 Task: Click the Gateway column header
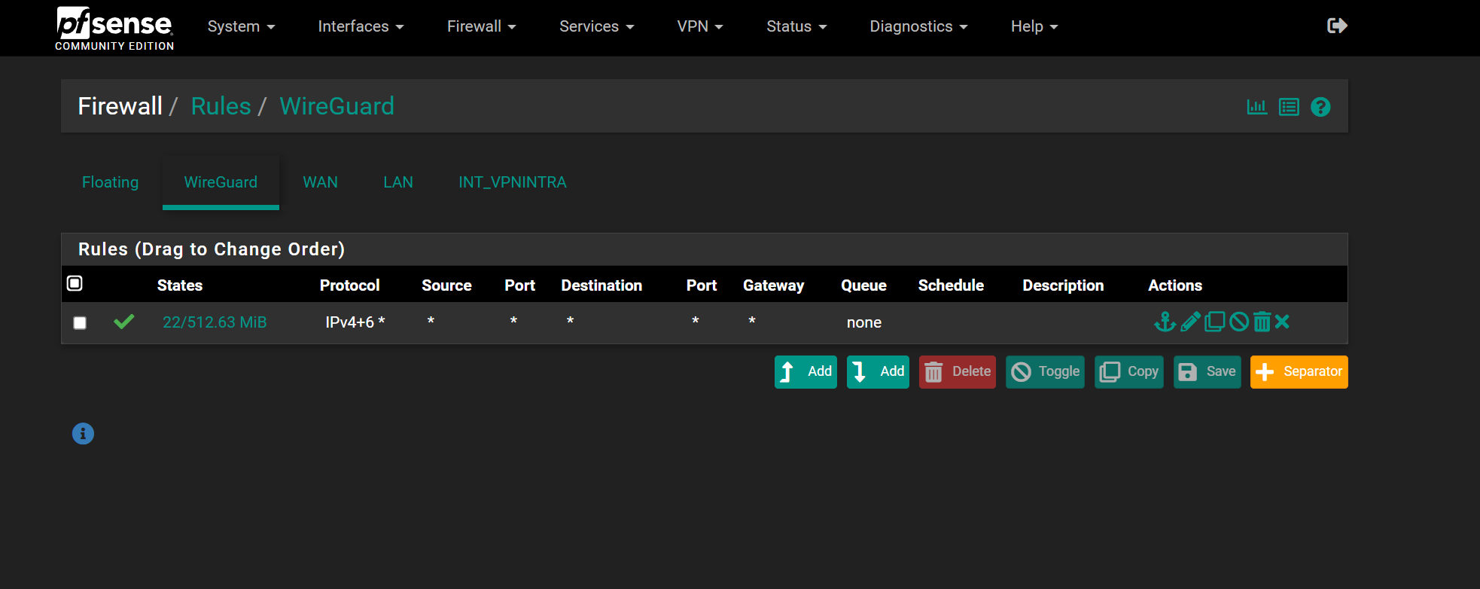(x=773, y=285)
